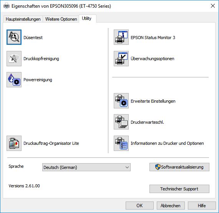Run the Düsentest nozzle check icon
The height and width of the screenshot is (213, 219).
point(14,37)
